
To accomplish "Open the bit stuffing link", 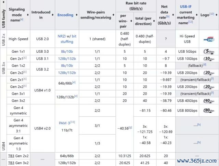I will [68, 39].
